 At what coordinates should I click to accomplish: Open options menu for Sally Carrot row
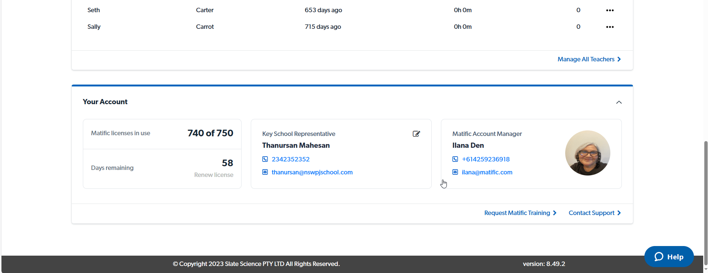(610, 27)
